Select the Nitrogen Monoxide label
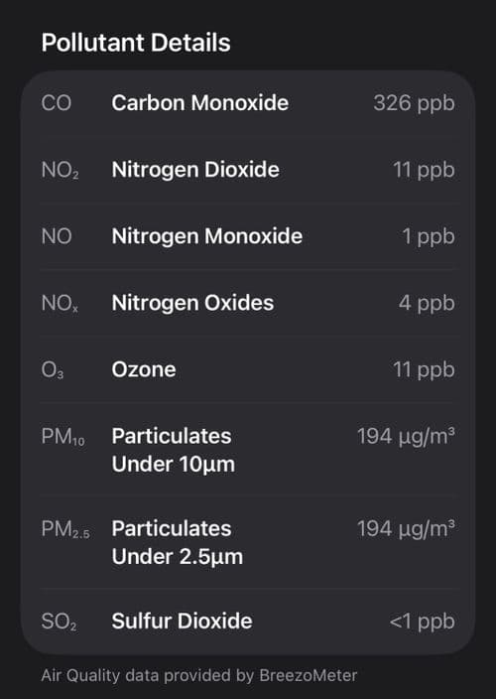Viewport: 496px width, 699px height. (207, 236)
